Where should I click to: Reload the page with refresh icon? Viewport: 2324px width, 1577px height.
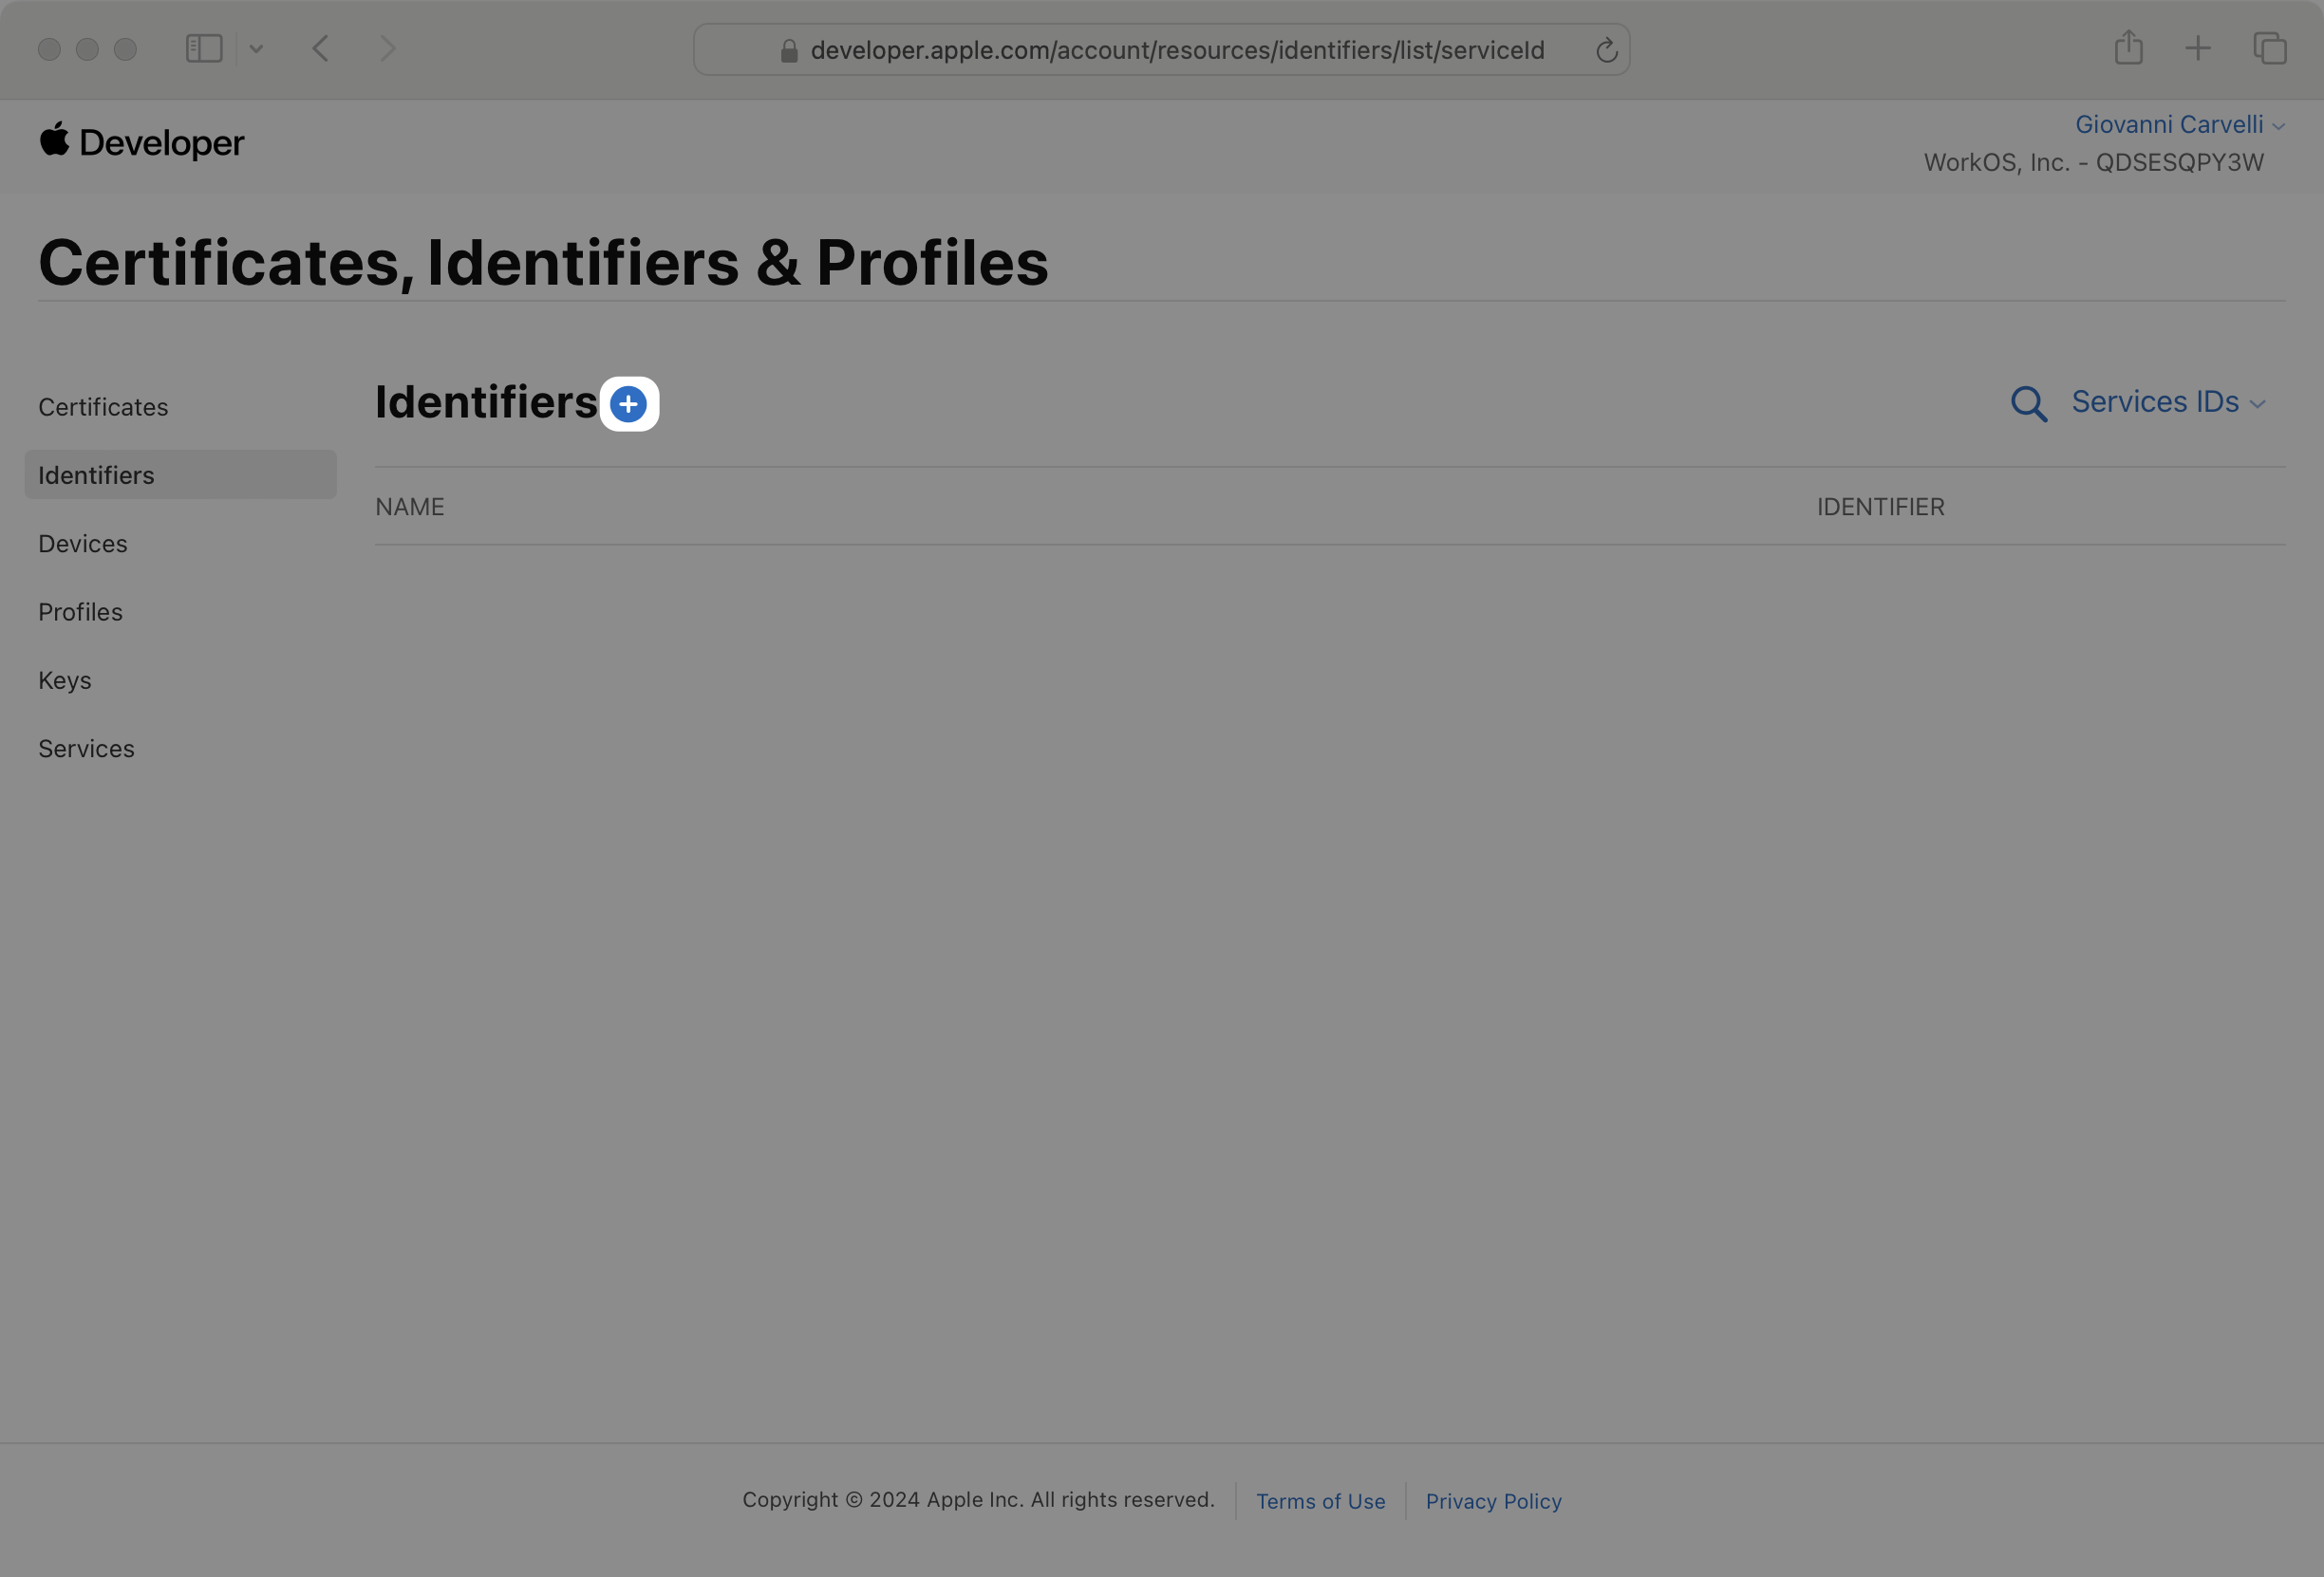click(1606, 50)
